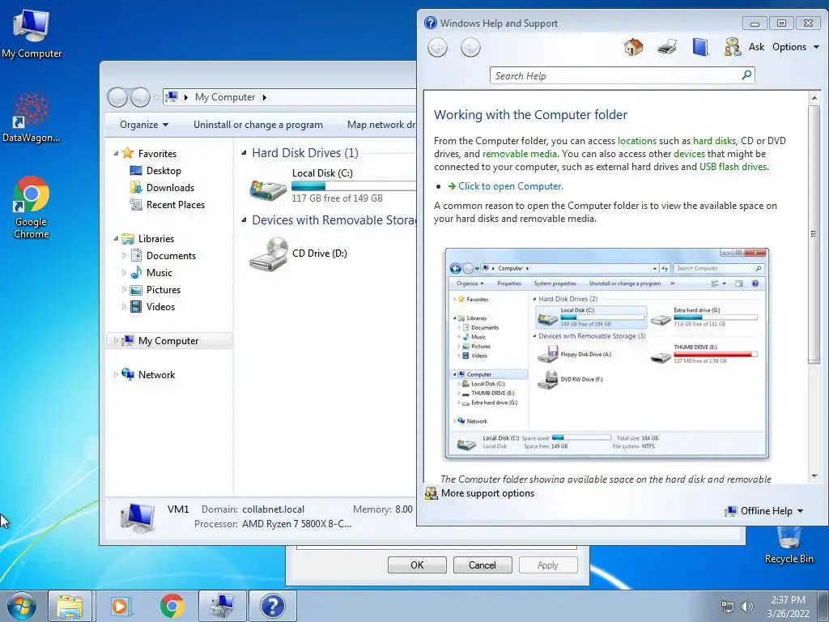The height and width of the screenshot is (622, 829).
Task: Click Help scrollbar down arrow
Action: (x=814, y=476)
